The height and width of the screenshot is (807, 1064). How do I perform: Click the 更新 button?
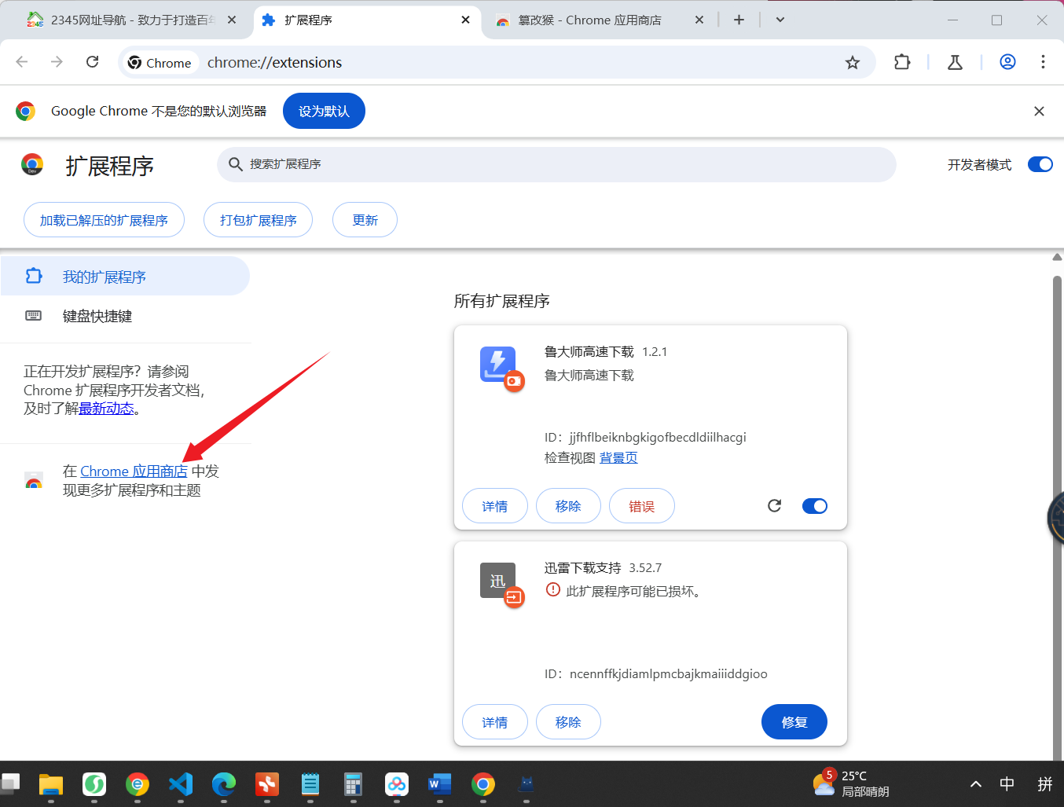(365, 220)
